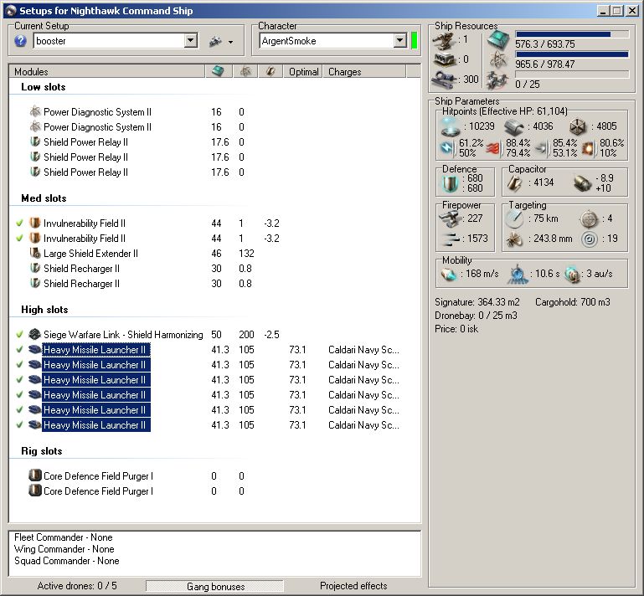Image resolution: width=644 pixels, height=596 pixels.
Task: Click the Wing Commander - None entry
Action: (x=64, y=549)
